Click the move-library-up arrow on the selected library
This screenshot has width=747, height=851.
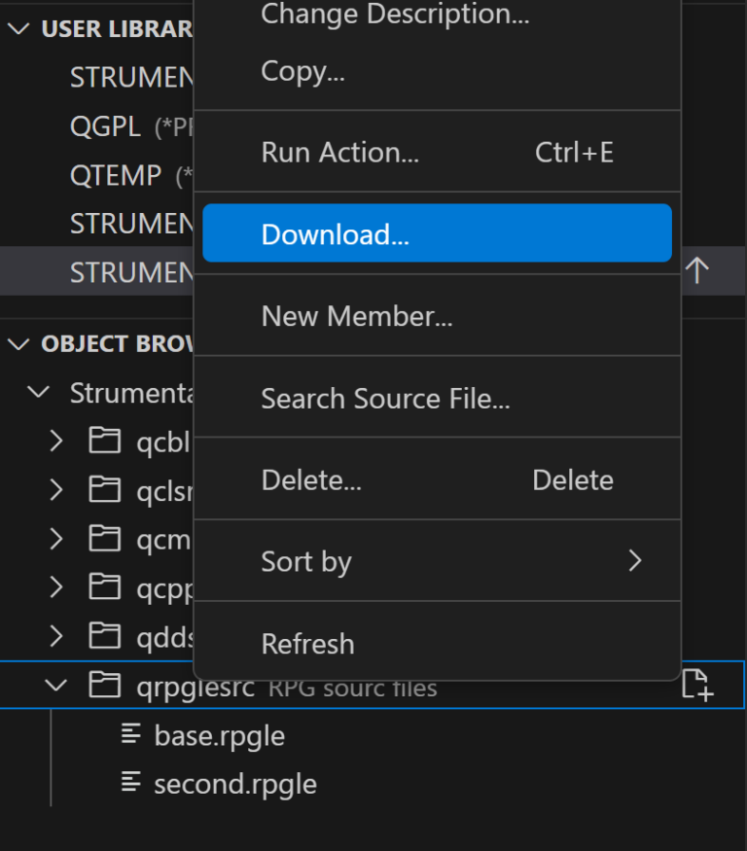point(698,271)
